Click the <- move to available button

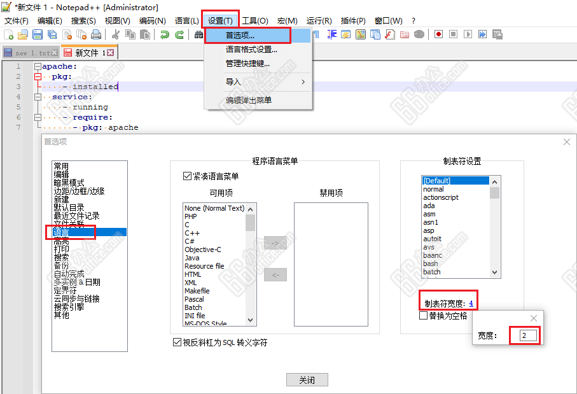click(275, 275)
